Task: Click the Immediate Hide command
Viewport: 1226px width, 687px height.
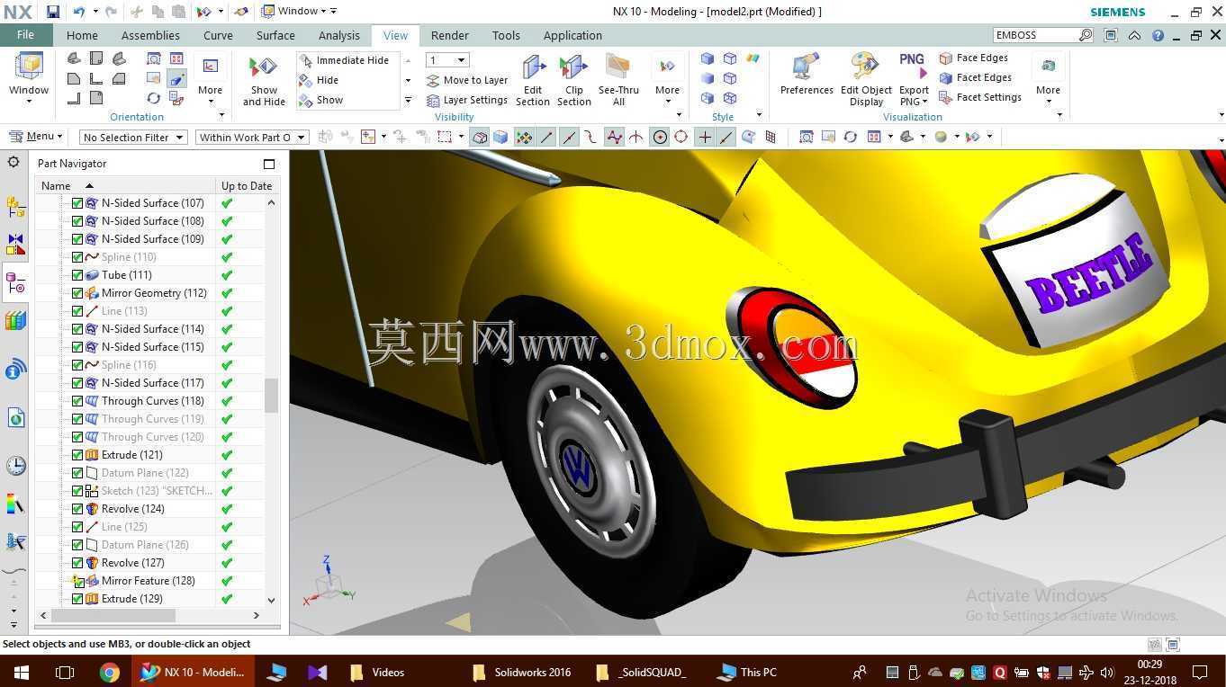Action: [344, 60]
